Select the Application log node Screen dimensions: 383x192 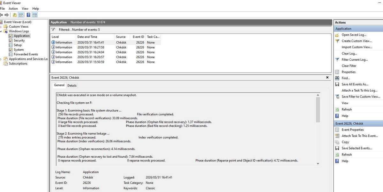[x=22, y=36]
